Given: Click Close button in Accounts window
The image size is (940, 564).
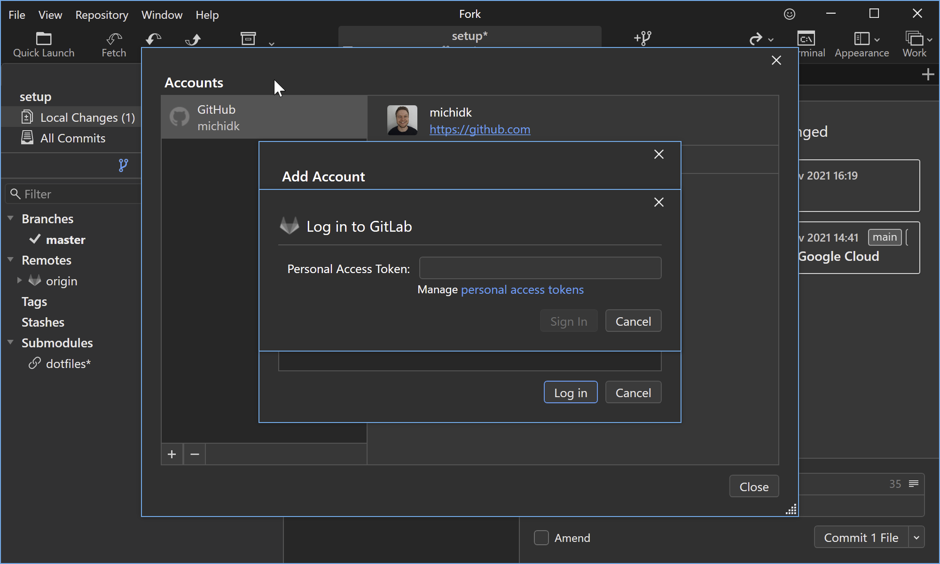Looking at the screenshot, I should (754, 486).
